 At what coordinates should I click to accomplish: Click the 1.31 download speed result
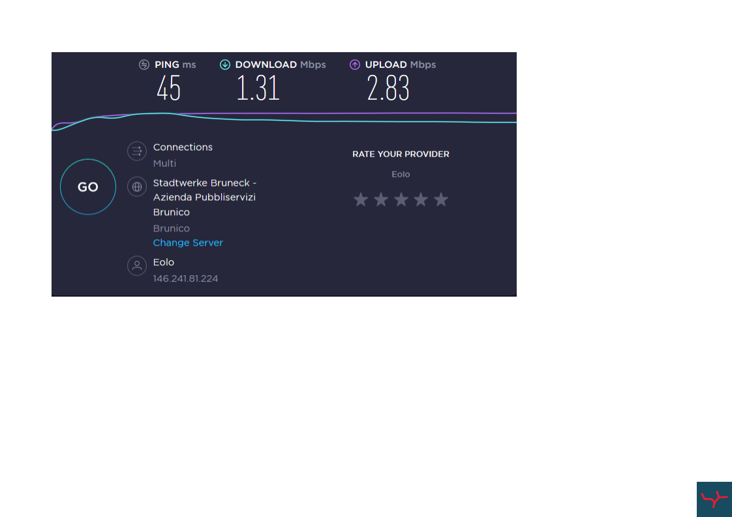coord(258,89)
